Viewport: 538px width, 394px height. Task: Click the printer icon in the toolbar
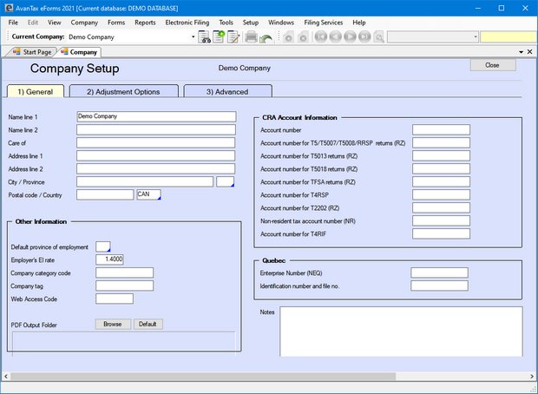point(251,36)
